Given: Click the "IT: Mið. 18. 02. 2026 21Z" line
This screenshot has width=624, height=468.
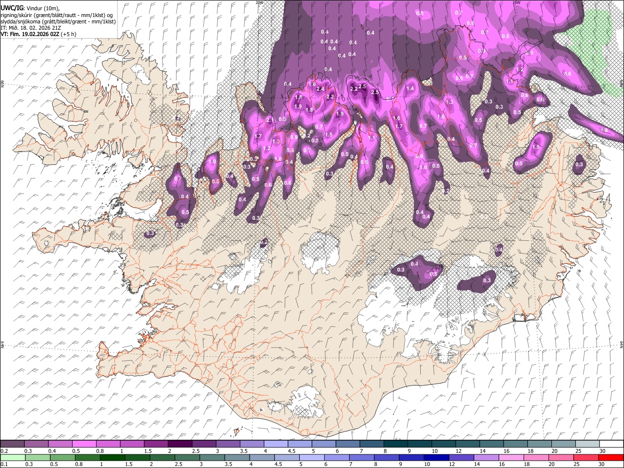Looking at the screenshot, I should tap(30, 28).
